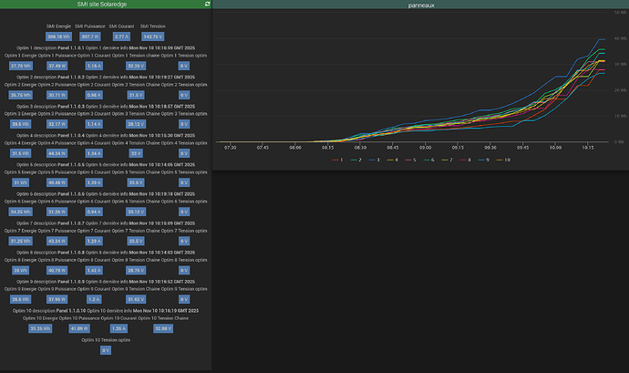This screenshot has width=629, height=373.
Task: Click the panneaux chart title bar
Action: 420,5
